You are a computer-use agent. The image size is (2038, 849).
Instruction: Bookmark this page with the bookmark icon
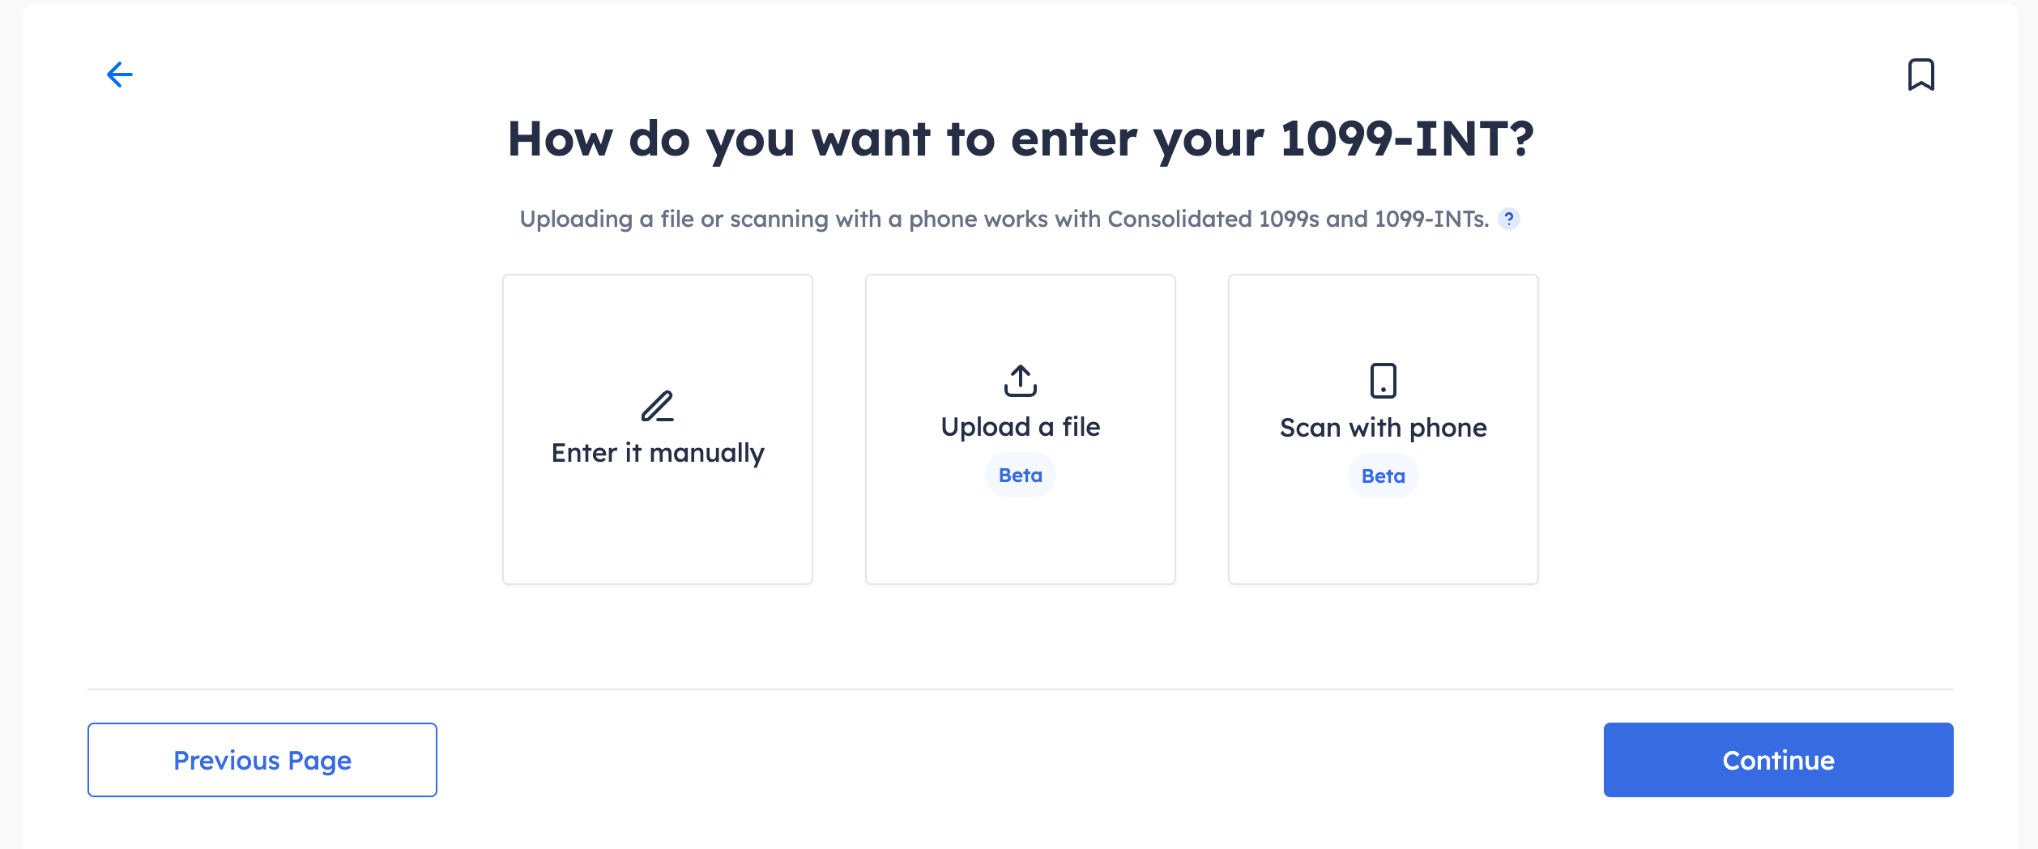click(x=1921, y=75)
